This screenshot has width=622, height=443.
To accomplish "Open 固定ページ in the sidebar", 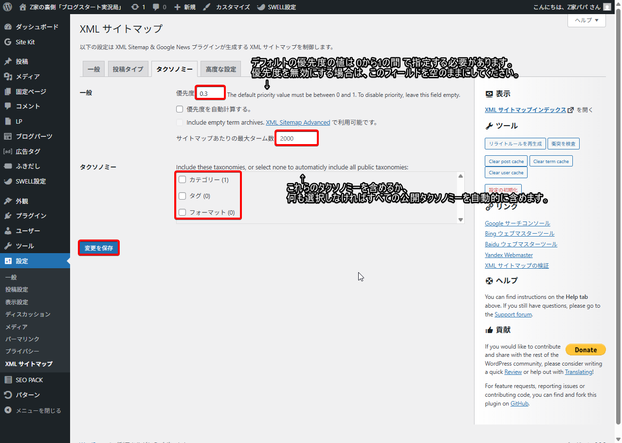I will (x=35, y=91).
